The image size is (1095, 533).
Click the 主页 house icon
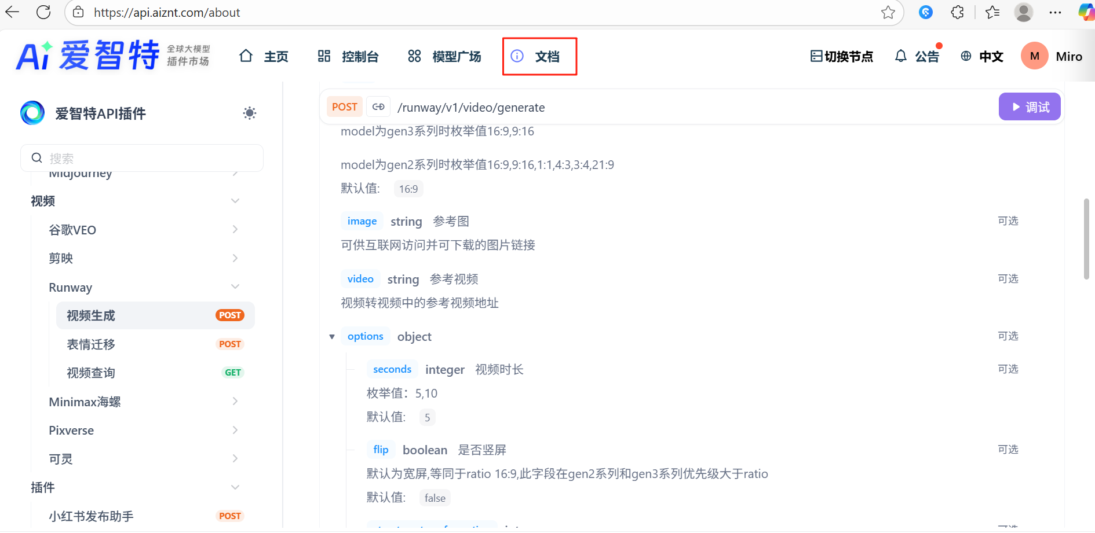pyautogui.click(x=246, y=56)
